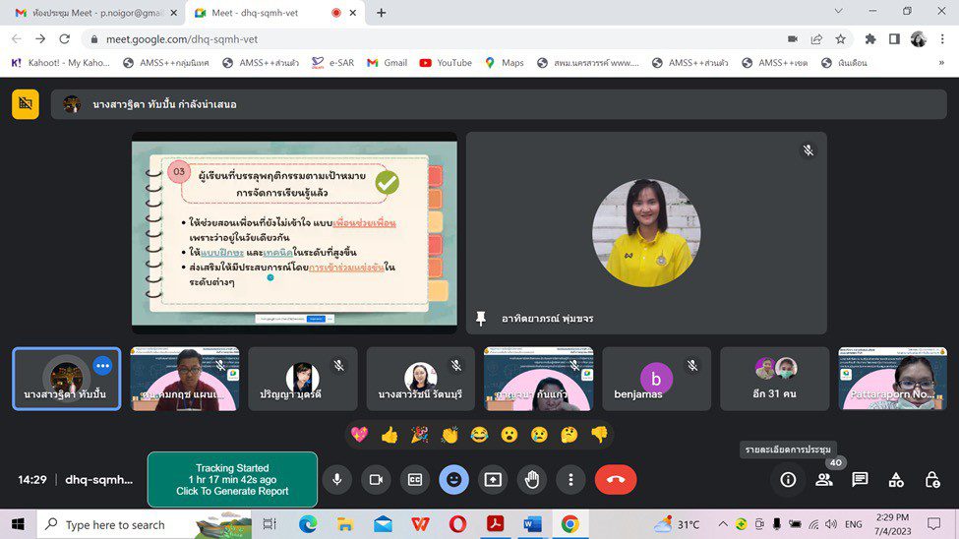
Task: Show the participants list
Action: pyautogui.click(x=824, y=480)
